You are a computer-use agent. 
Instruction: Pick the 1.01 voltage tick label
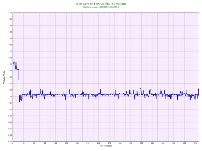coord(10,109)
